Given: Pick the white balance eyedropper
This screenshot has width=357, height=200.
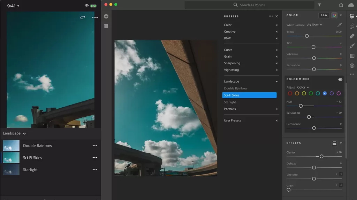Looking at the screenshot, I should click(340, 25).
